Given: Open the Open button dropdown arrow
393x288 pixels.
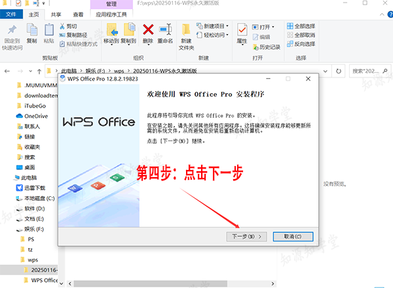Looking at the screenshot, I should coord(273,27).
